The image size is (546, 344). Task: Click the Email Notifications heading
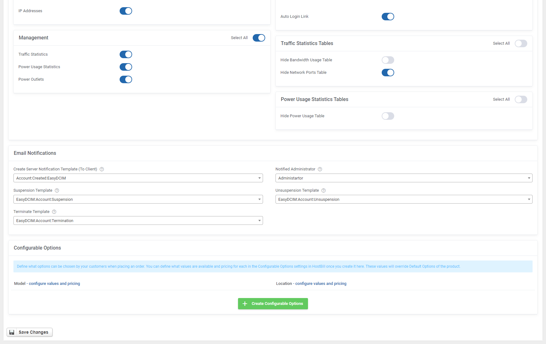click(x=35, y=153)
